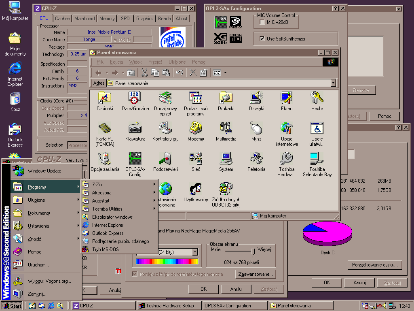Toggle the Use SoftSynthesizer checkbox
This screenshot has width=414, height=311.
[262, 39]
